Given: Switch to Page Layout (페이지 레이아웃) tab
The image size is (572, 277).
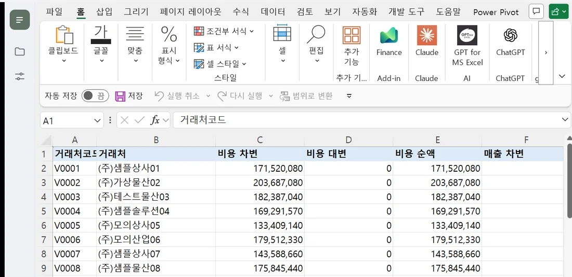Looking at the screenshot, I should [x=190, y=12].
